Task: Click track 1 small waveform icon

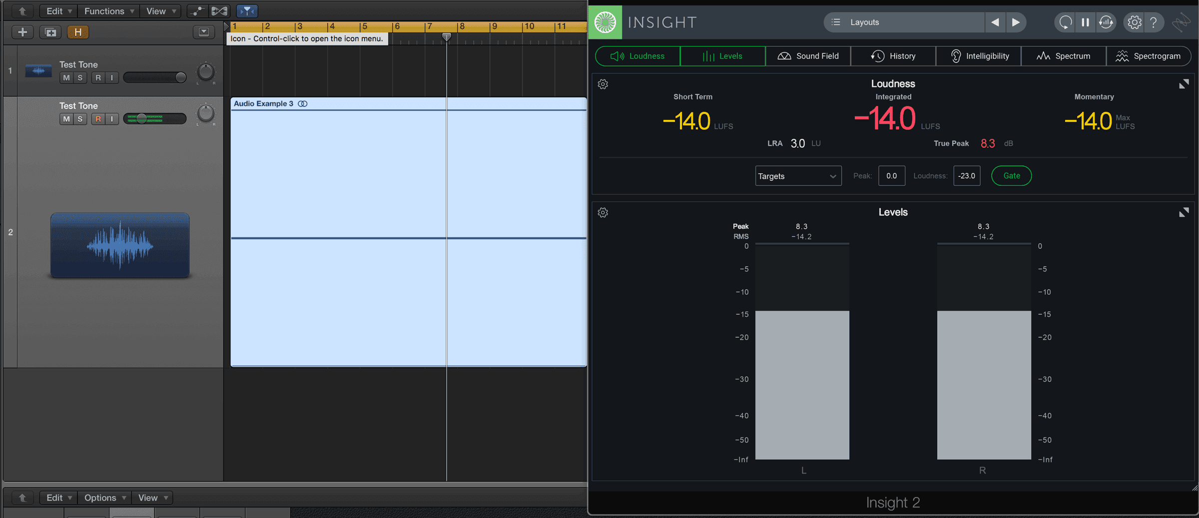Action: click(x=38, y=71)
